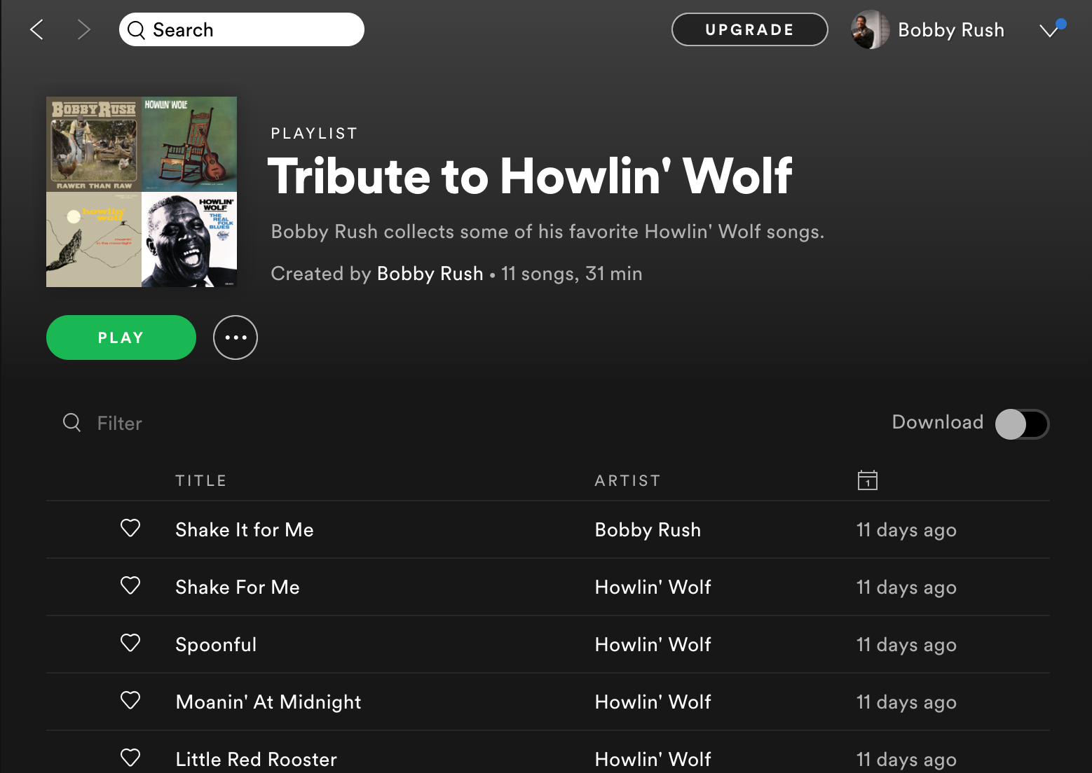Image resolution: width=1092 pixels, height=773 pixels.
Task: Select the track title Shake For Me
Action: click(x=238, y=587)
